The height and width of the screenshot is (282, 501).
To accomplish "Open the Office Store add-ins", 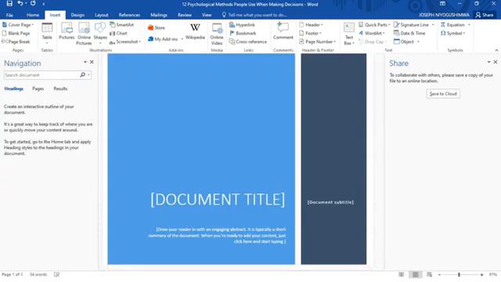I will 157,28.
